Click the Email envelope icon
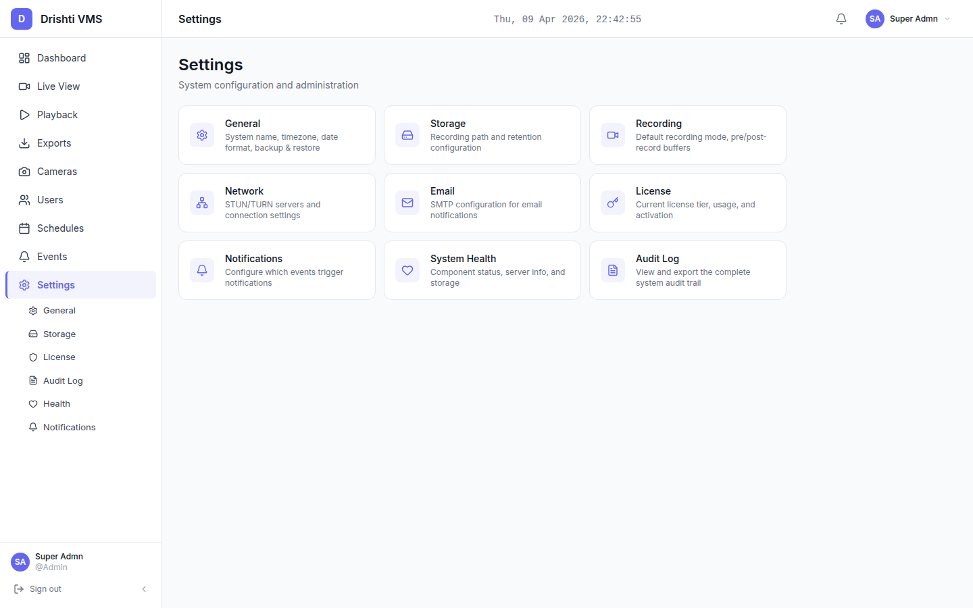Screen dimensions: 973x608 click(407, 203)
